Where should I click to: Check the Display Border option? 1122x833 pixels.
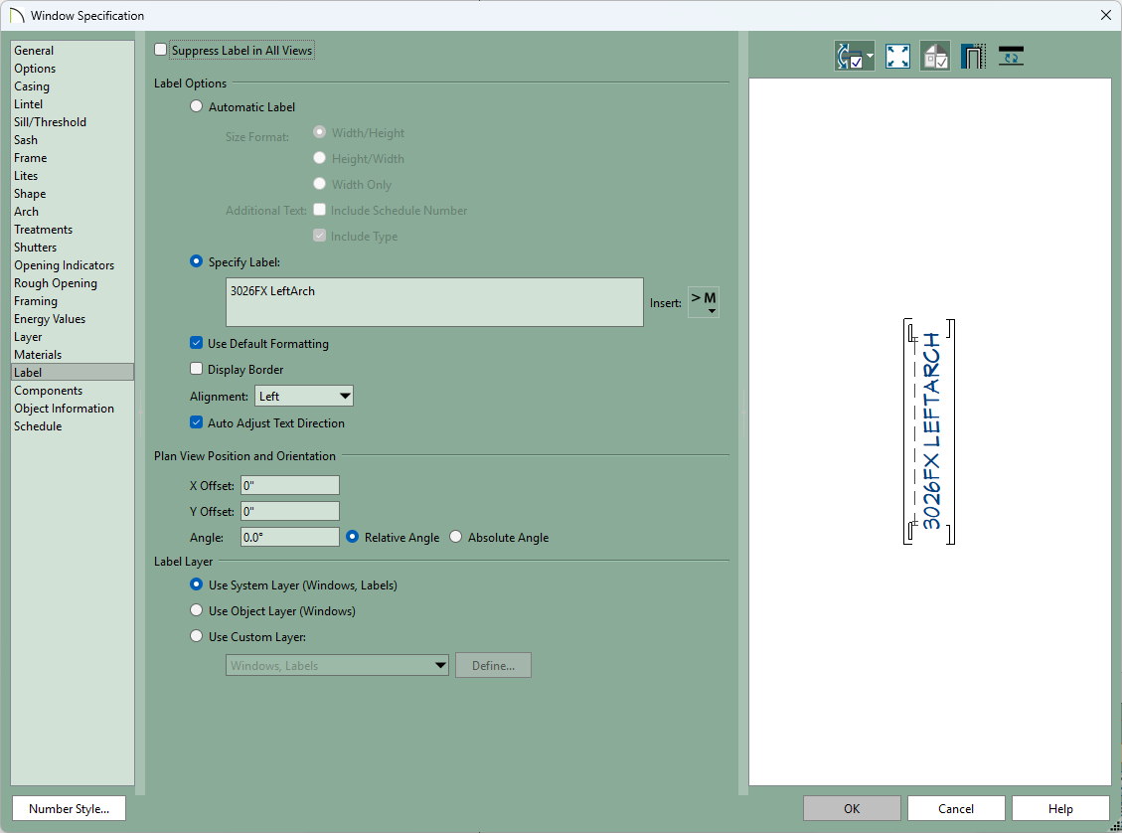(x=197, y=370)
